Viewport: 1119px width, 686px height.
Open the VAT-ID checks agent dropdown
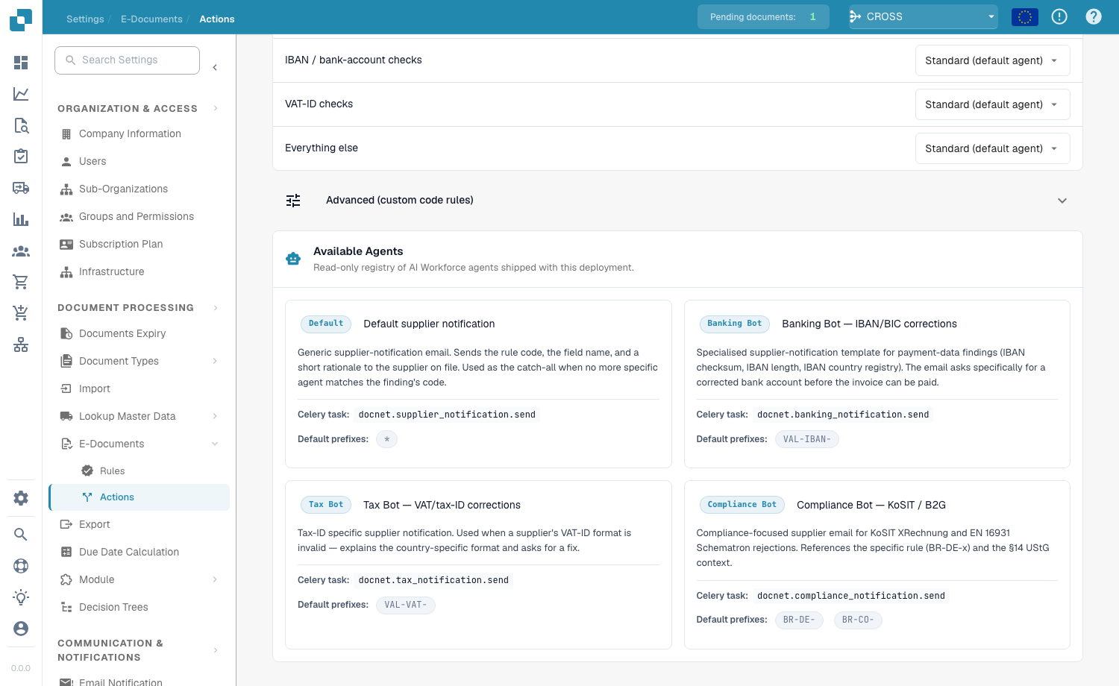click(x=992, y=104)
